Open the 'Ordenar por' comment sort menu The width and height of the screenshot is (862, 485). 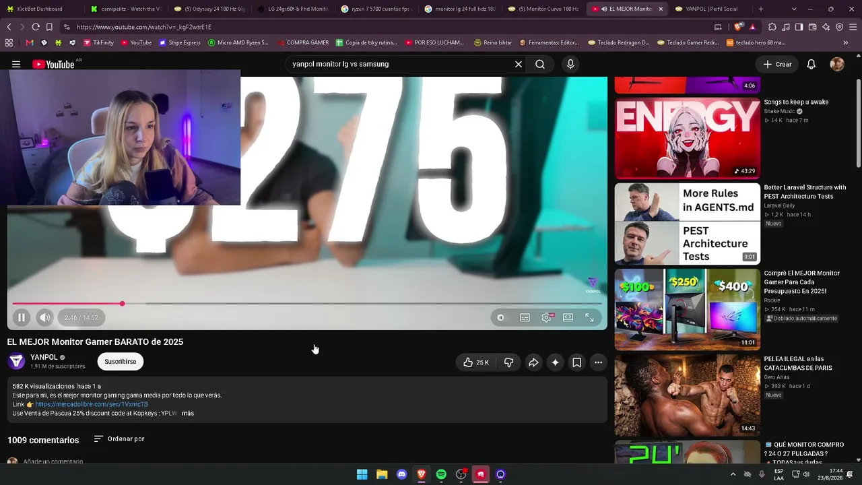point(119,439)
